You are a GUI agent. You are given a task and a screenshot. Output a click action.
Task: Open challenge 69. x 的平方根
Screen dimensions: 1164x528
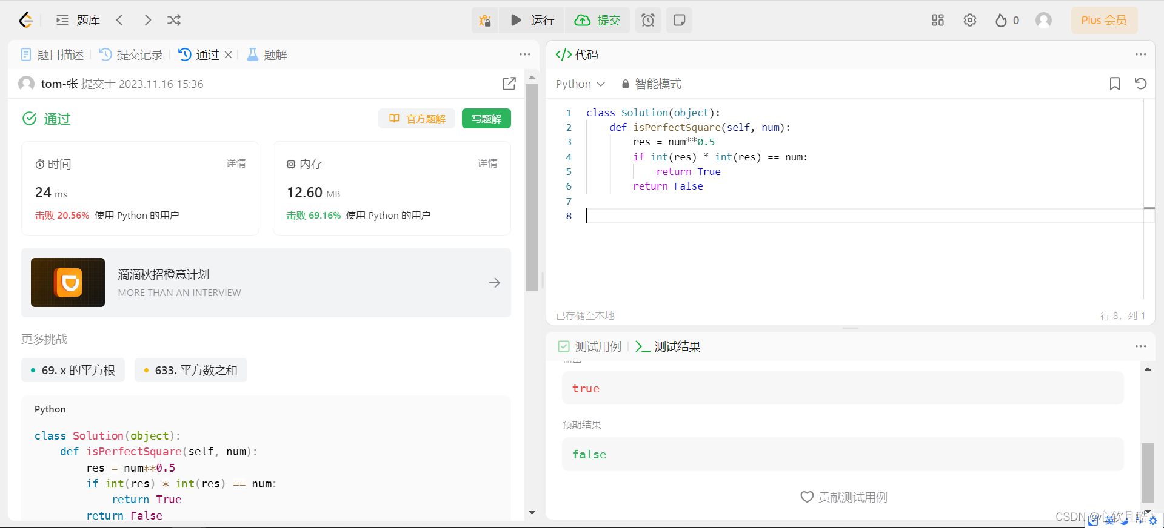[x=73, y=370]
